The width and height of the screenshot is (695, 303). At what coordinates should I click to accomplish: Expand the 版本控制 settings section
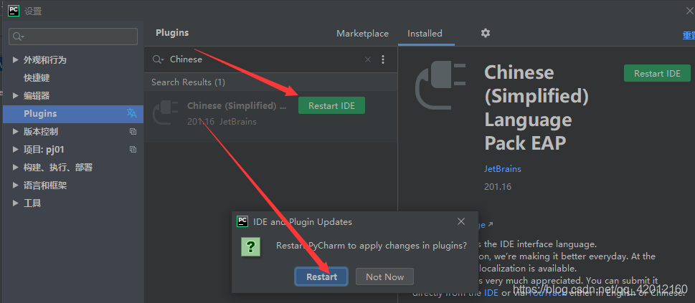(x=16, y=132)
